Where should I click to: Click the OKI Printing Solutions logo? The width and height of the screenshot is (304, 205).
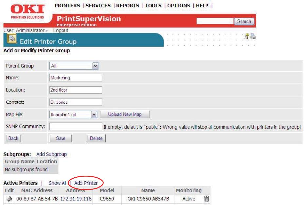point(27,12)
